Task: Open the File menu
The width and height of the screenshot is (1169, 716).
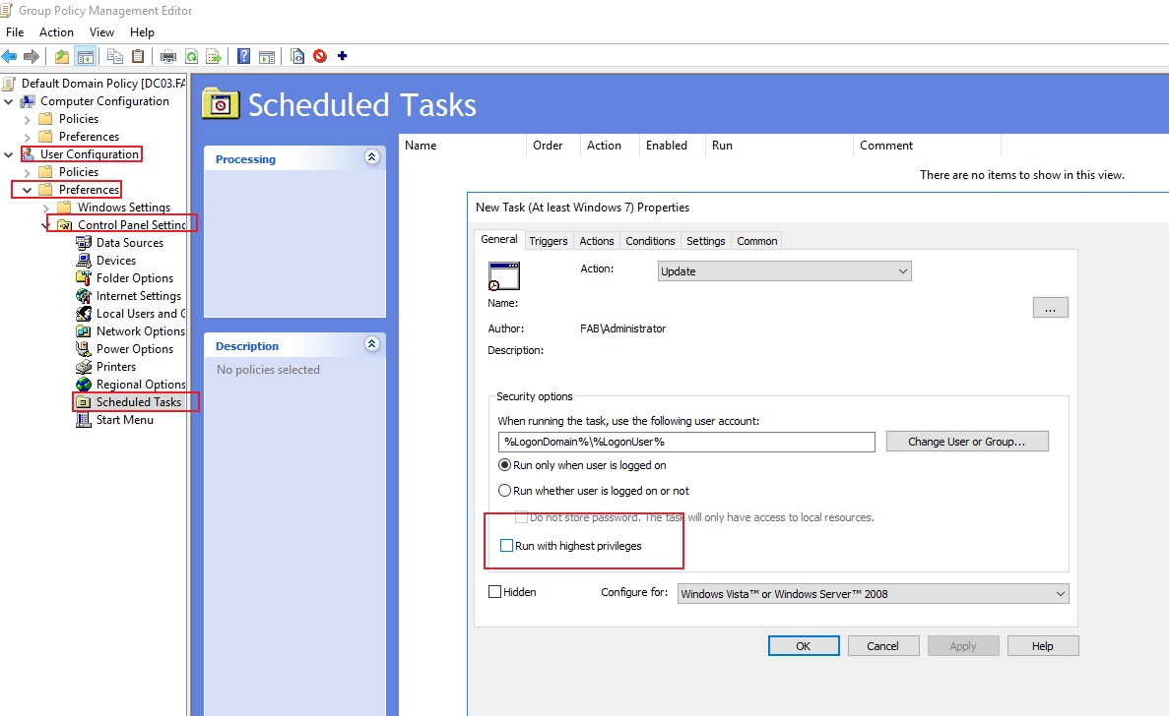Action: (15, 32)
